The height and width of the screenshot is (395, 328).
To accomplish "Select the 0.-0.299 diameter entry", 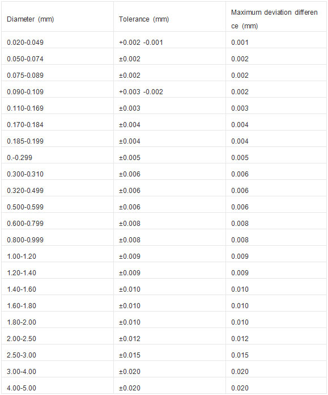I will [x=19, y=158].
